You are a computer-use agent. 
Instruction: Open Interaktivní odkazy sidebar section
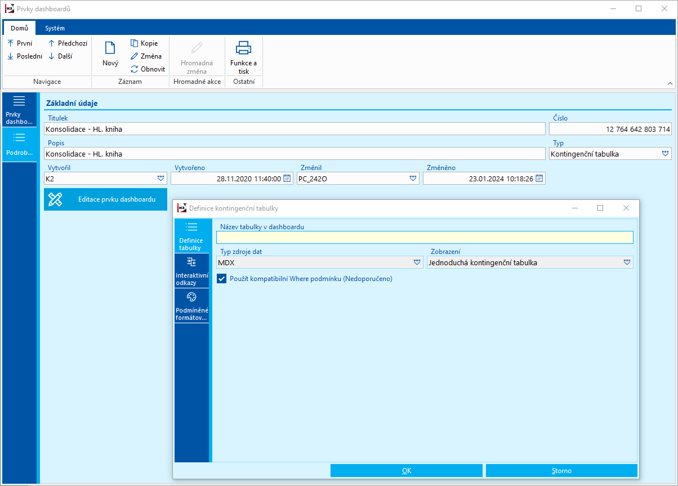click(191, 270)
